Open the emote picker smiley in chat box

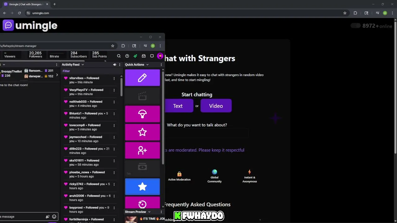(54, 217)
